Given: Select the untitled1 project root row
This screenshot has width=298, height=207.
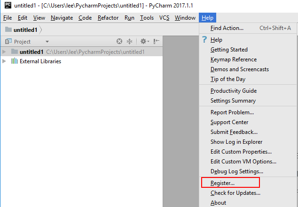Looking at the screenshot, I should click(x=82, y=52).
